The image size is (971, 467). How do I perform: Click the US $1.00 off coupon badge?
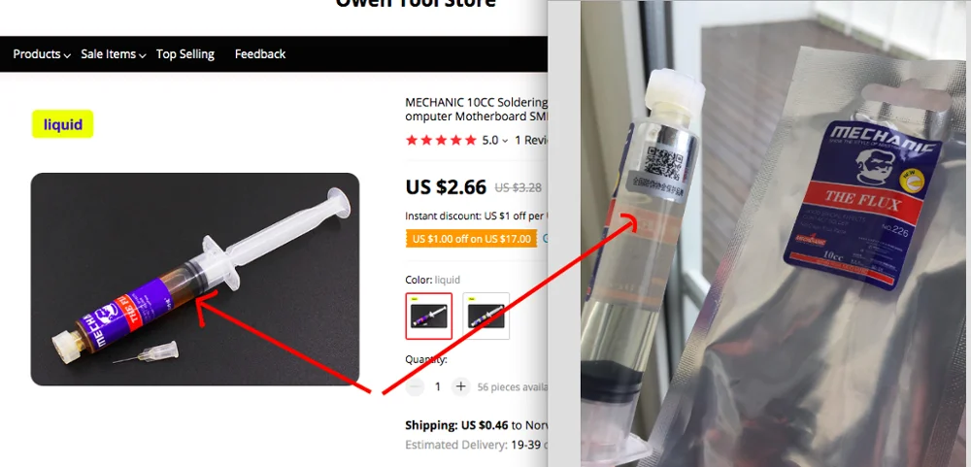471,239
